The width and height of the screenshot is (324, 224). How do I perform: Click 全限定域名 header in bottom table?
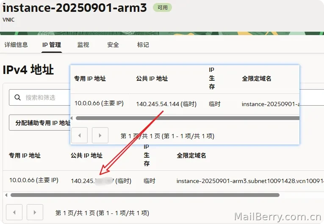tap(191, 155)
